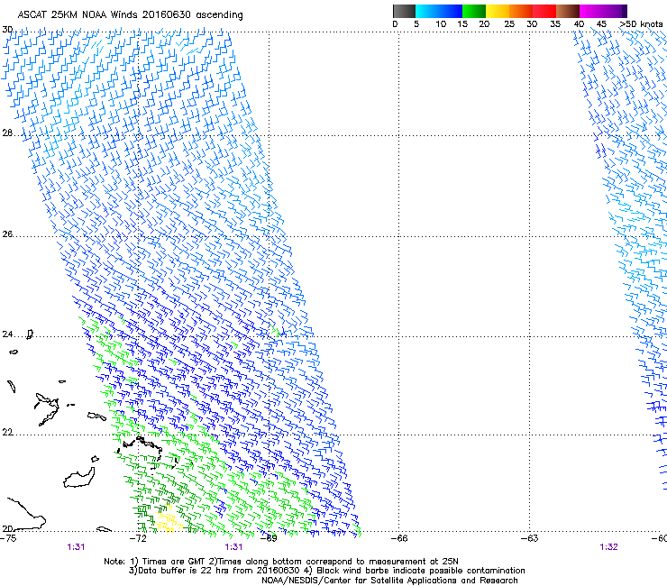Click the longitude axis label "-69"
This screenshot has height=586, width=667.
tap(269, 538)
